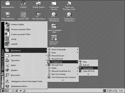This screenshot has height=93, width=125.
Task: Open the My Documents desktop icon
Action: [x=8, y=5]
